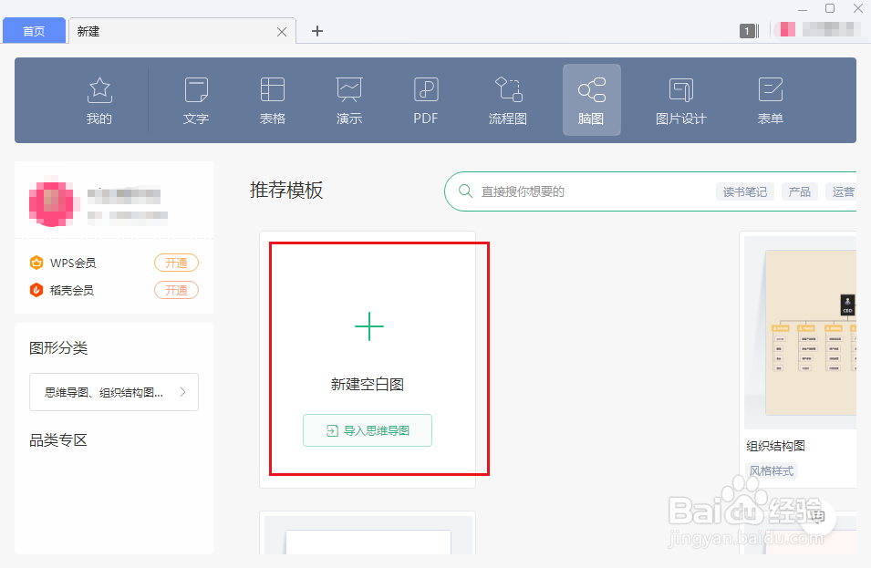This screenshot has height=568, width=871.
Task: Click the green plus for blank map
Action: [369, 326]
